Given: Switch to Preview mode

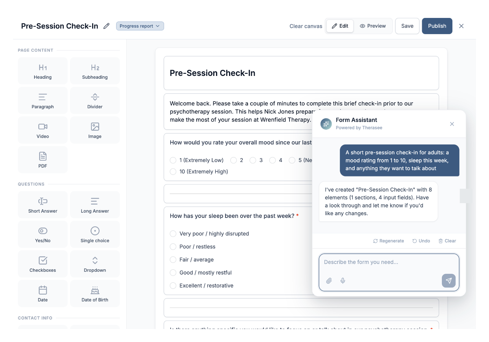Looking at the screenshot, I should (x=373, y=26).
